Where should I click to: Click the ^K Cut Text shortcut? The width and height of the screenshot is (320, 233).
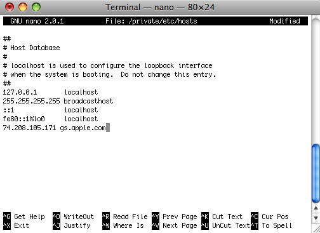pyautogui.click(x=222, y=216)
